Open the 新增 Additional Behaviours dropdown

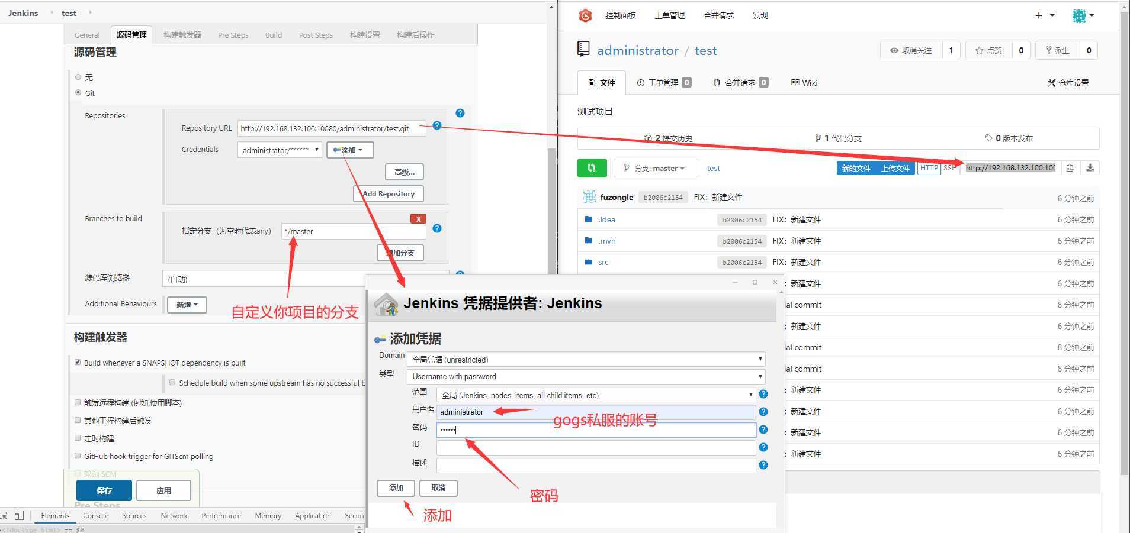tap(187, 305)
